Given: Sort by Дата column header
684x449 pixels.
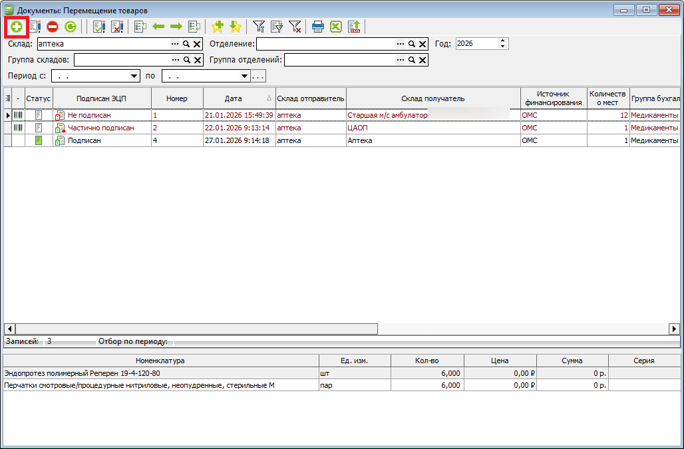Looking at the screenshot, I should 234,98.
